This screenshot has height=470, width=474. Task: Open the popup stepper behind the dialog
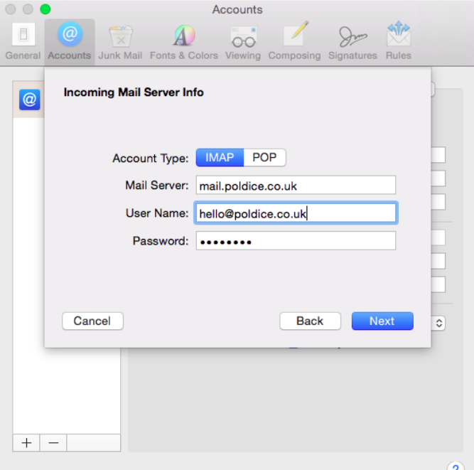(438, 323)
